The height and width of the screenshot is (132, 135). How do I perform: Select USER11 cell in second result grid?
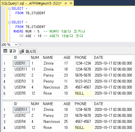21,110
